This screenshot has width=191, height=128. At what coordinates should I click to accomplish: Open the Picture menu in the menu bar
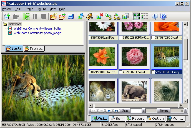click(41, 9)
